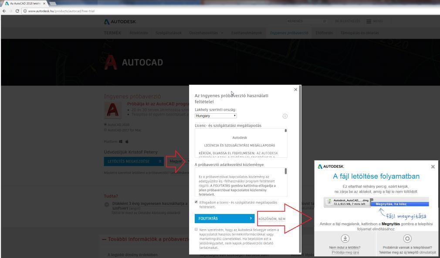This screenshot has height=258, width=440.
Task: Open the 'útmutatóját' installation guide link
Action: pyautogui.click(x=428, y=252)
